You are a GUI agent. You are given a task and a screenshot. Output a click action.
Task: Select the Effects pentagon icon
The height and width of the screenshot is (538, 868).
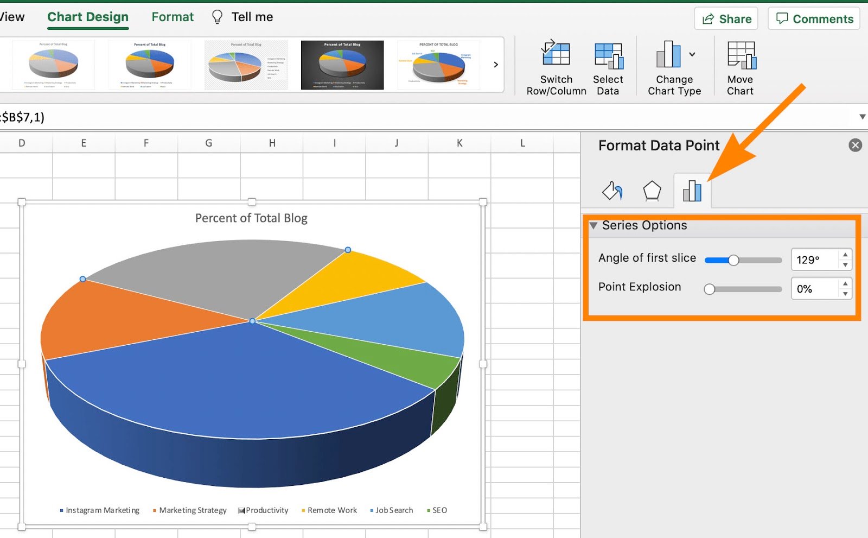pos(652,191)
